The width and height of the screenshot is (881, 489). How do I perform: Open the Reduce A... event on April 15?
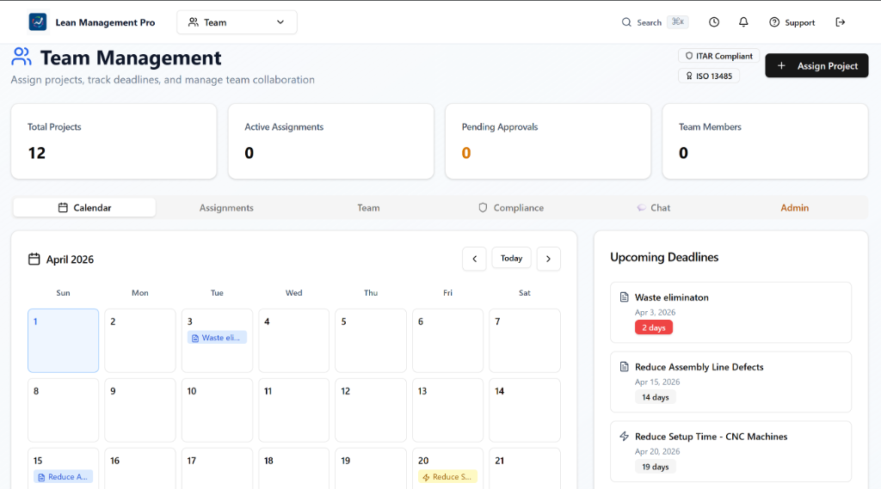click(63, 477)
